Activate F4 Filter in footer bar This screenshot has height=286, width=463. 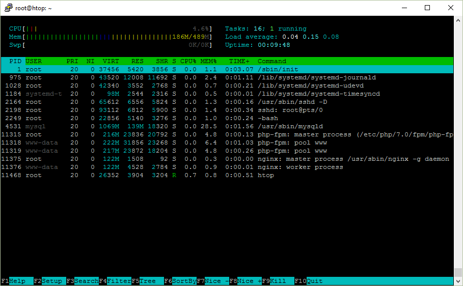pos(119,281)
